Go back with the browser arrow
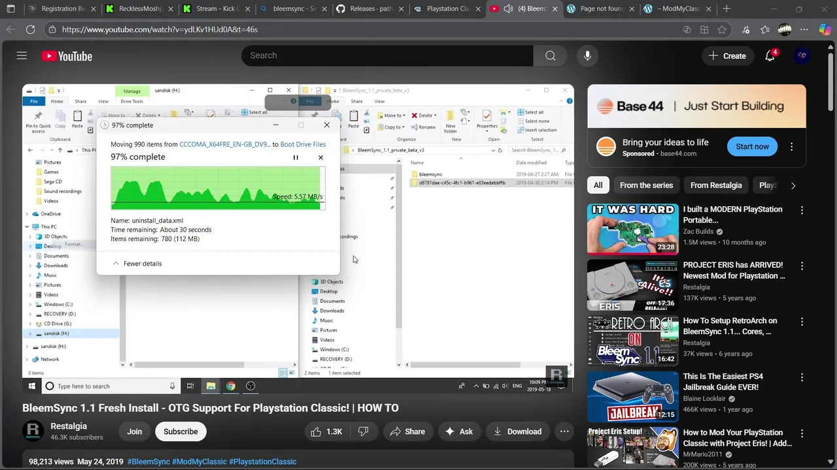Image resolution: width=837 pixels, height=470 pixels. [10, 29]
